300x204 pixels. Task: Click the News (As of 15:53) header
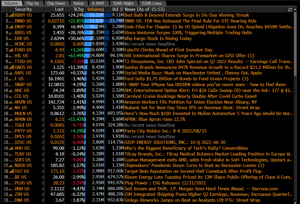coord(144,9)
